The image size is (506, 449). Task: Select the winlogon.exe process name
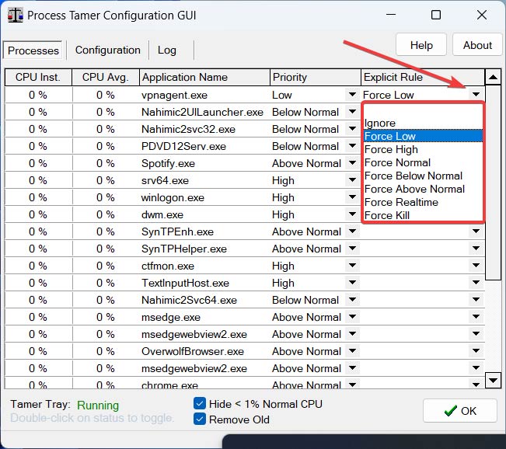173,198
